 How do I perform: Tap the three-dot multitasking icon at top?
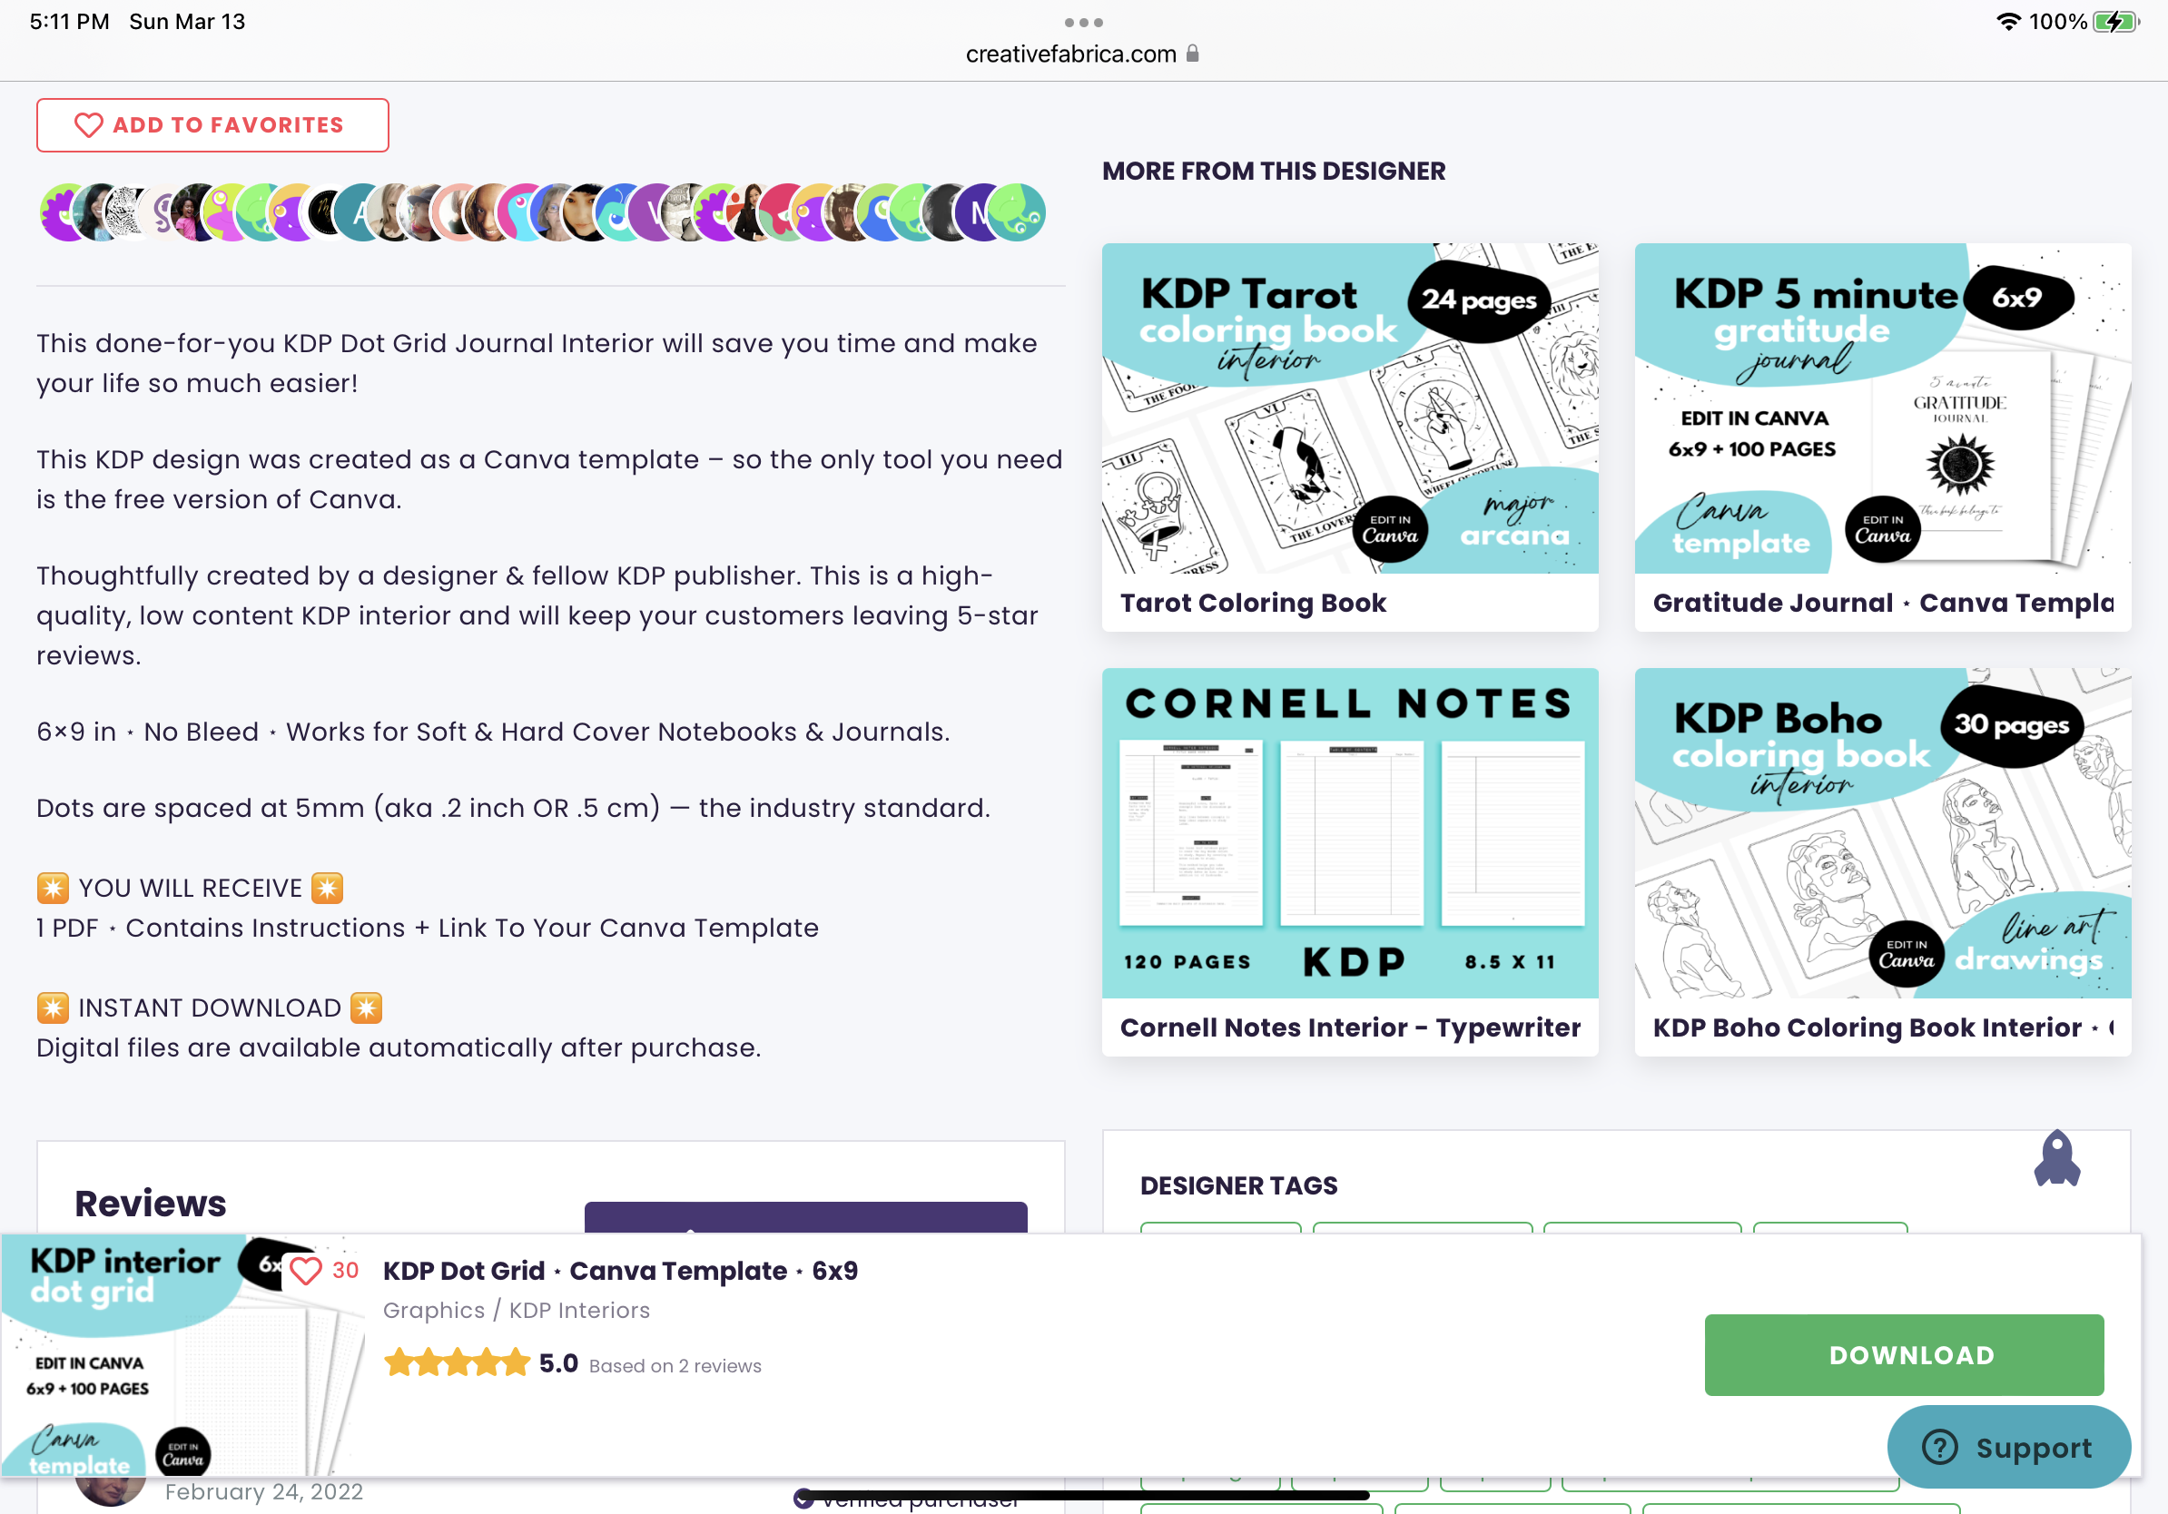tap(1083, 22)
